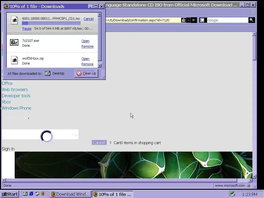Click the Google search input field

pos(228,20)
